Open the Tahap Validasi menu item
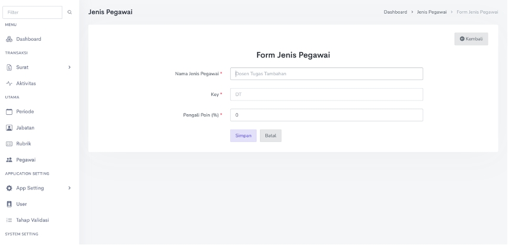Image resolution: width=508 pixels, height=245 pixels. click(32, 220)
